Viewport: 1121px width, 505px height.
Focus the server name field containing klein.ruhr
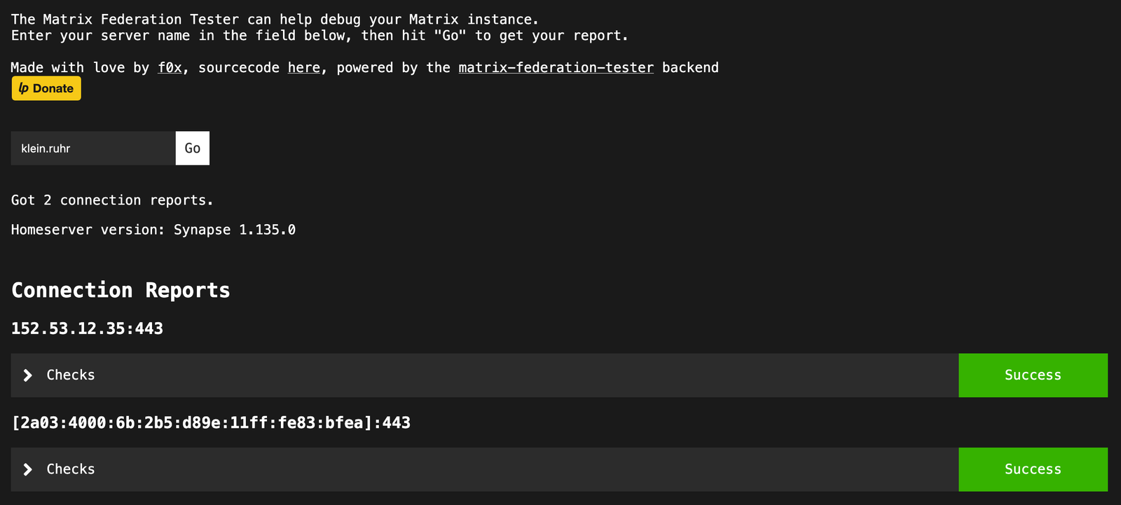(93, 148)
